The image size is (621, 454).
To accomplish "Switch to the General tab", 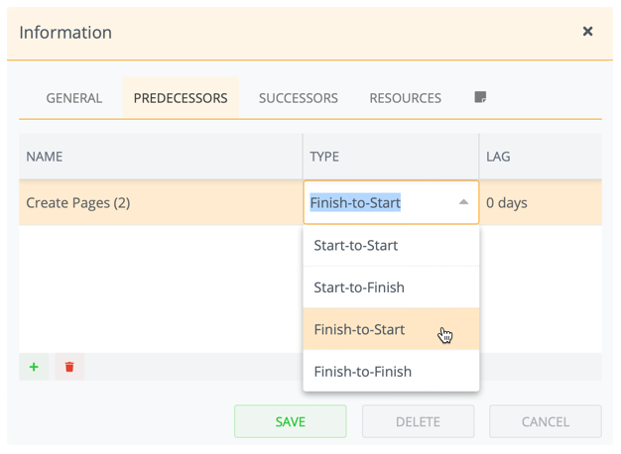I will point(74,98).
